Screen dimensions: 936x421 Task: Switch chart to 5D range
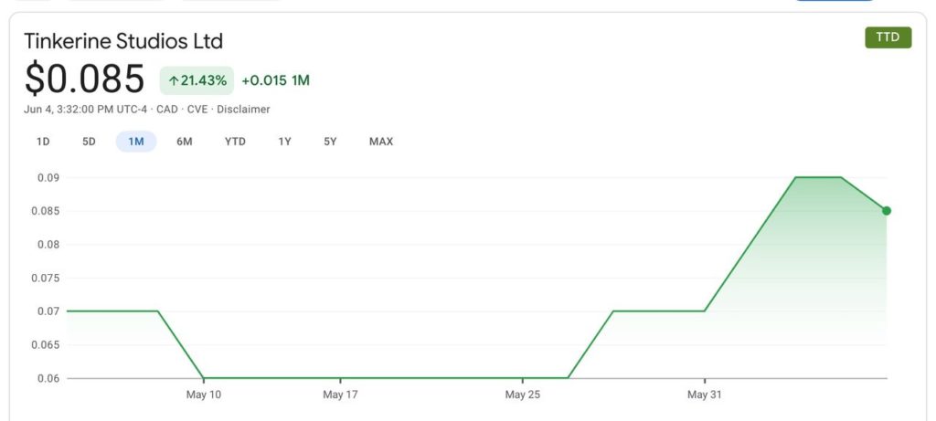pyautogui.click(x=89, y=142)
